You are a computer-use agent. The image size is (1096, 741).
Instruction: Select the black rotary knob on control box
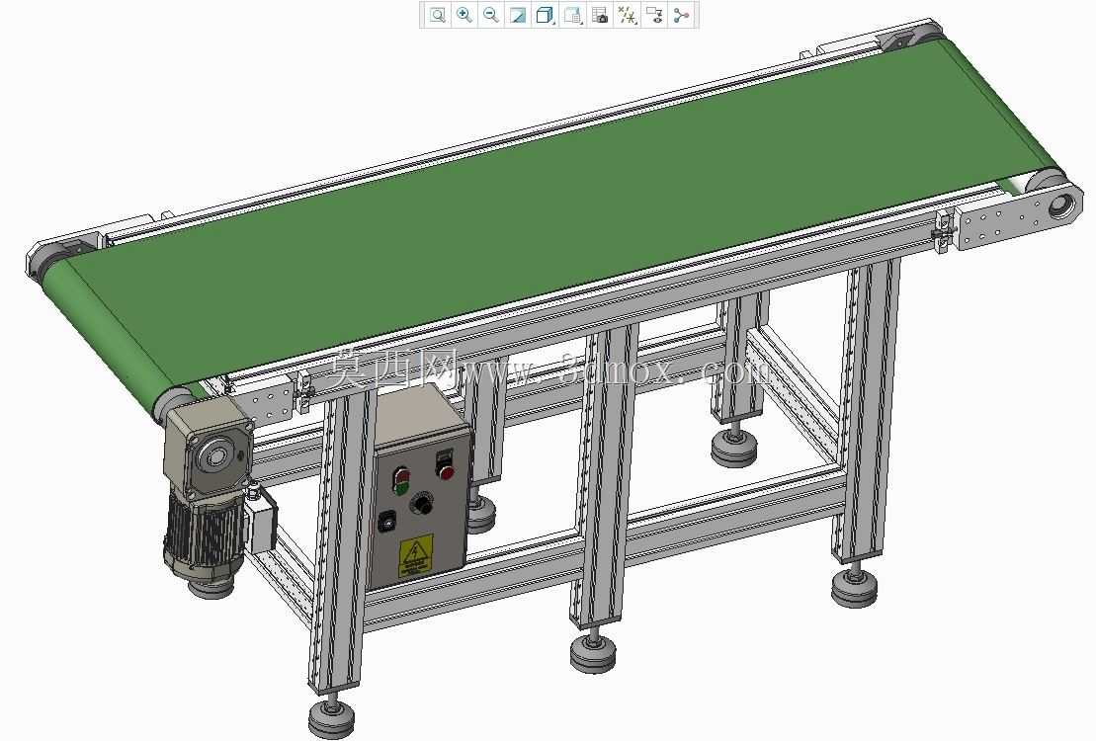(x=421, y=503)
